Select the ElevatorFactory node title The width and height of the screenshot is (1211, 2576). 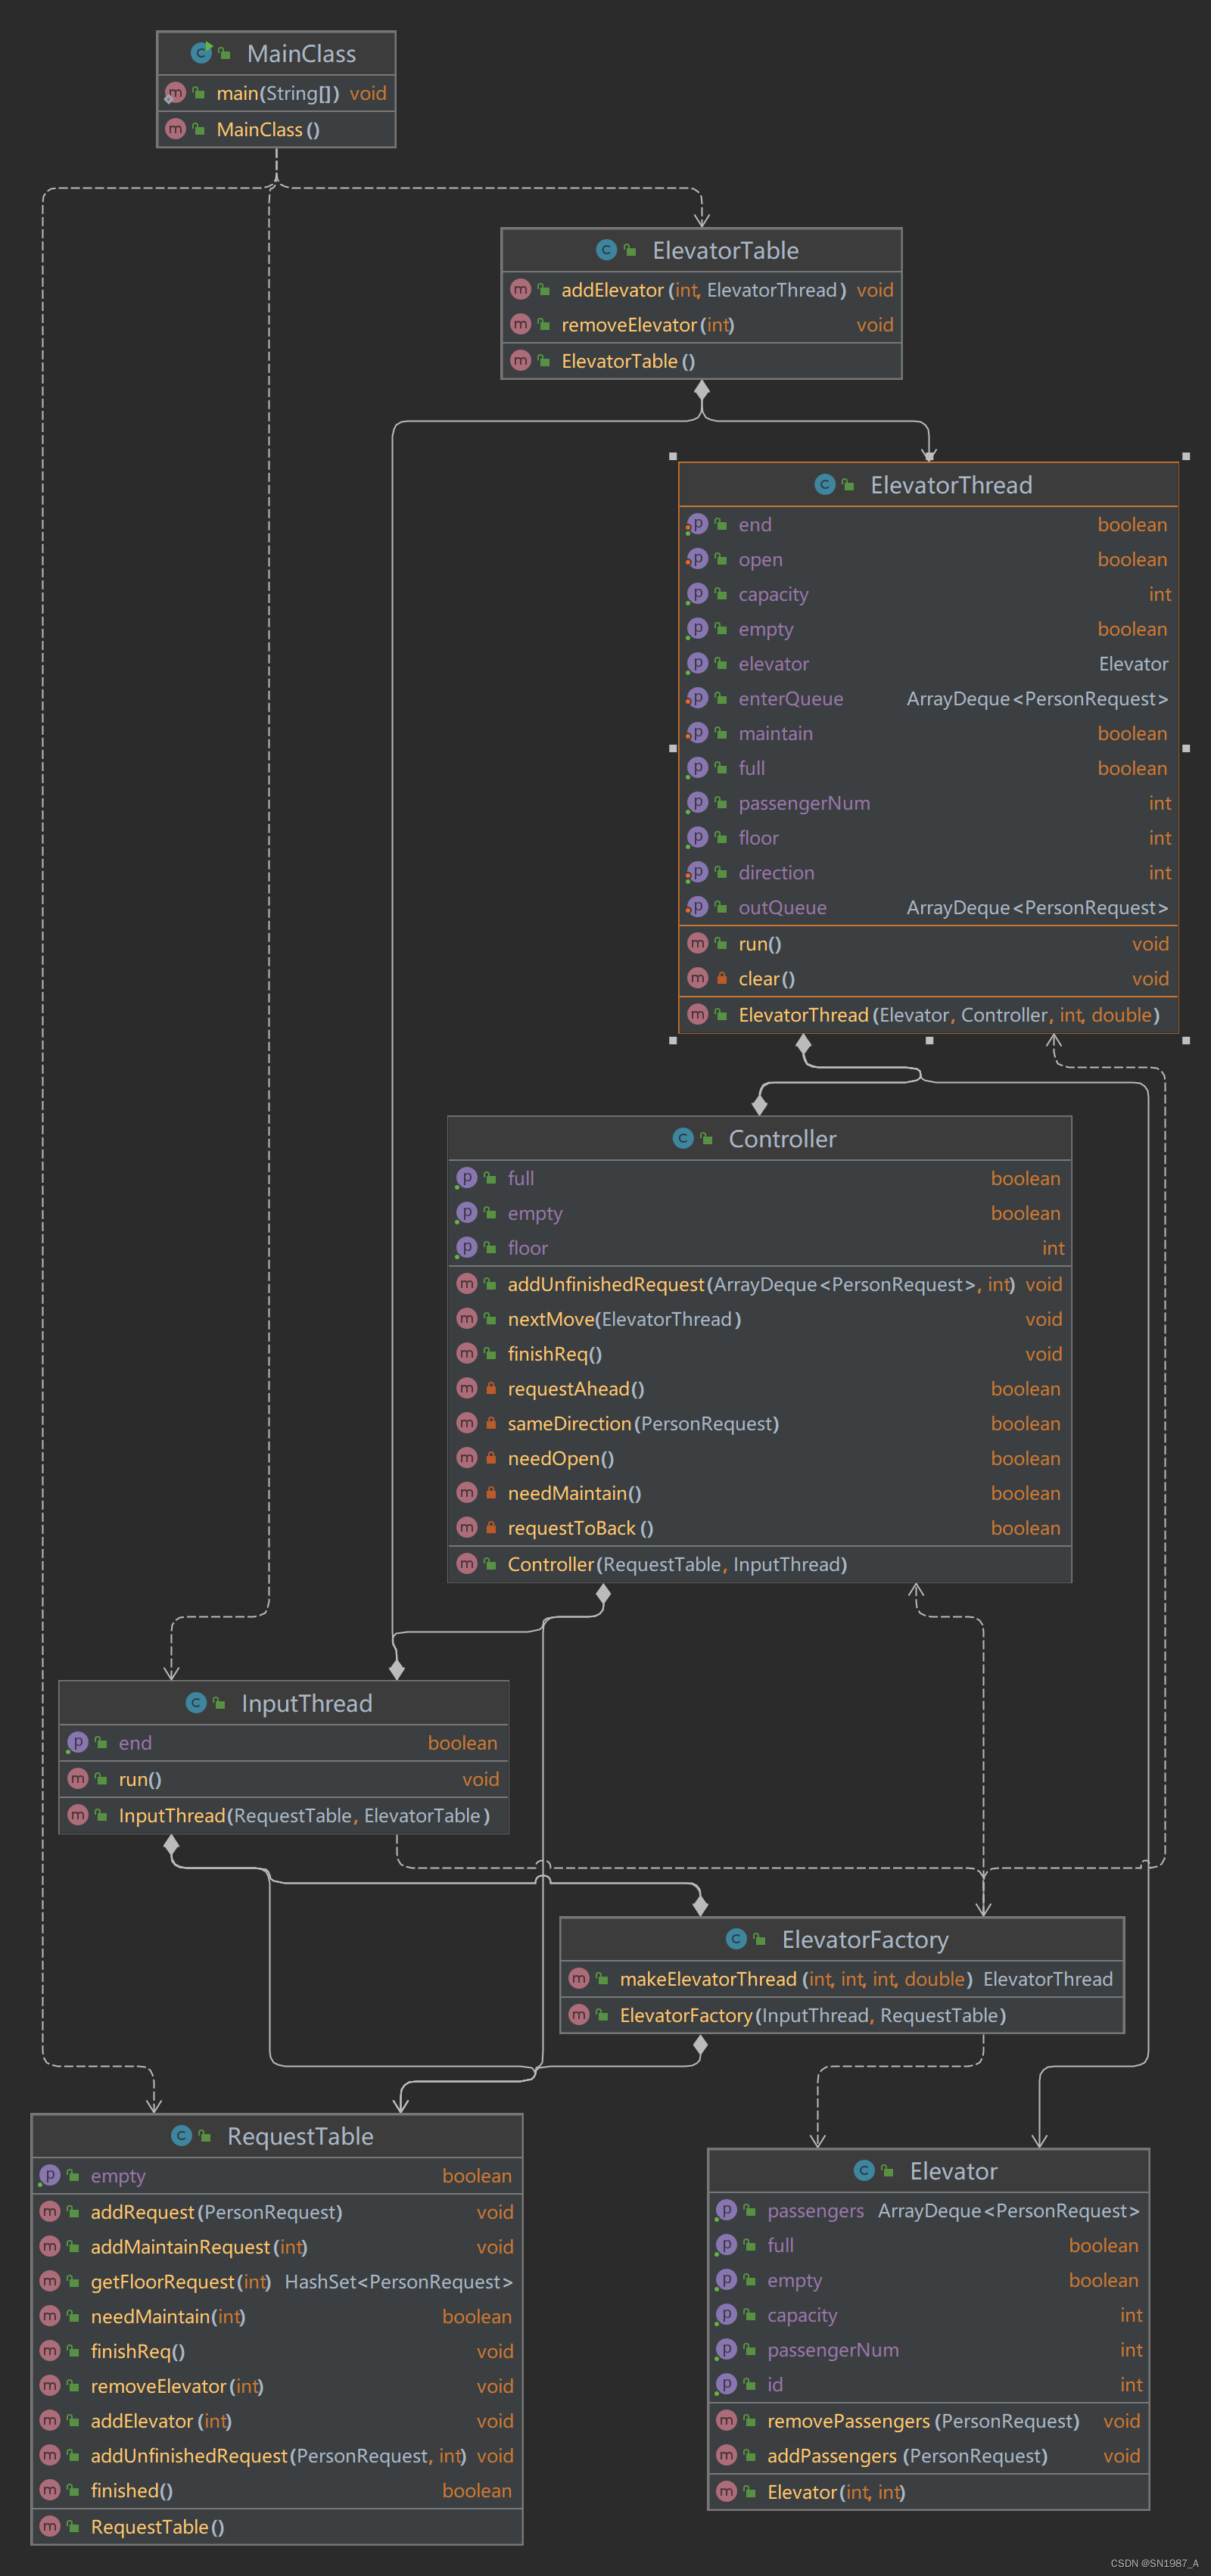pyautogui.click(x=865, y=1940)
